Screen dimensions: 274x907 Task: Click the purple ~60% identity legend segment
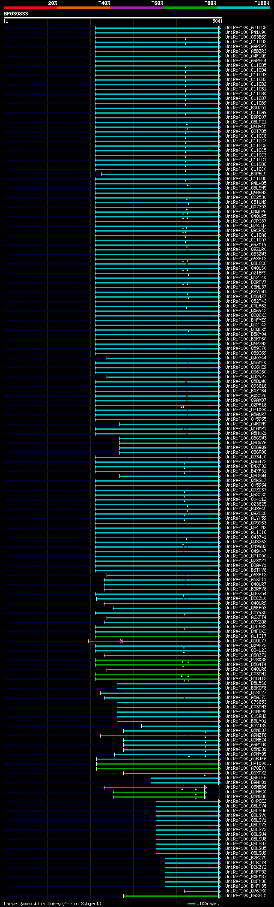(x=137, y=8)
